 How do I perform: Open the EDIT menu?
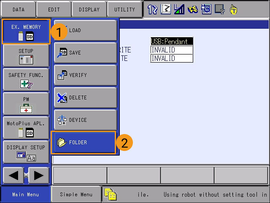(54, 9)
